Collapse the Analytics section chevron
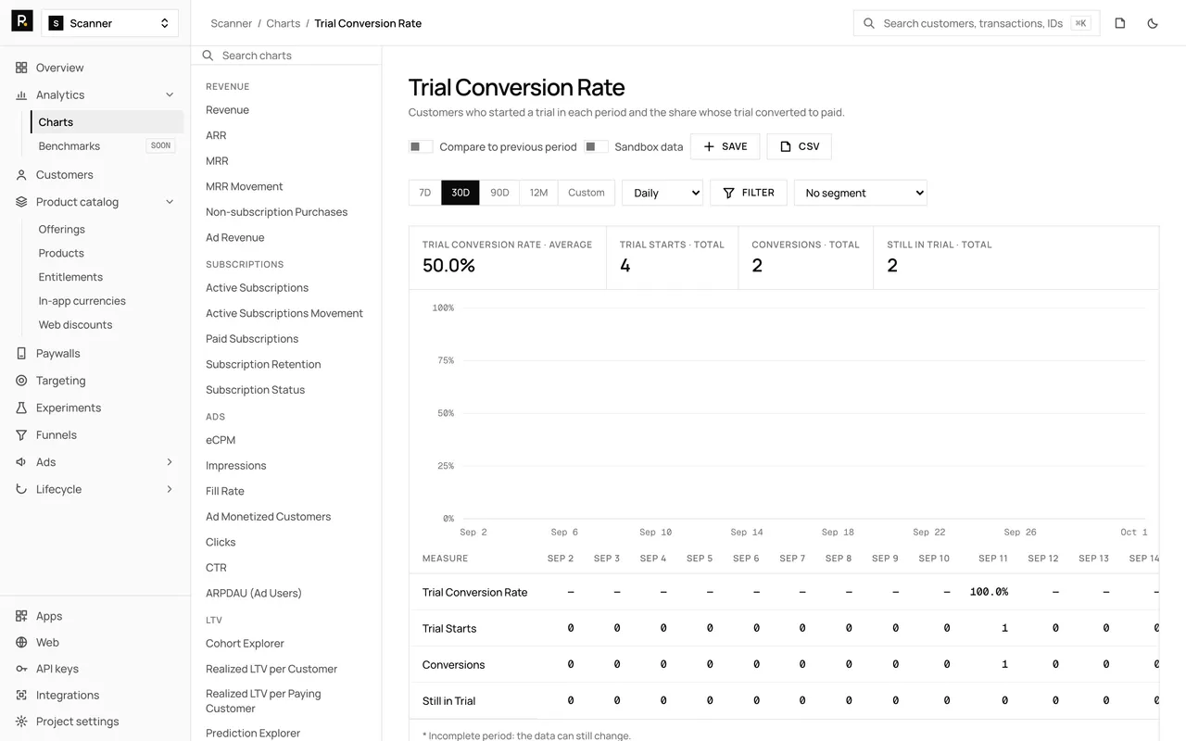 point(170,94)
